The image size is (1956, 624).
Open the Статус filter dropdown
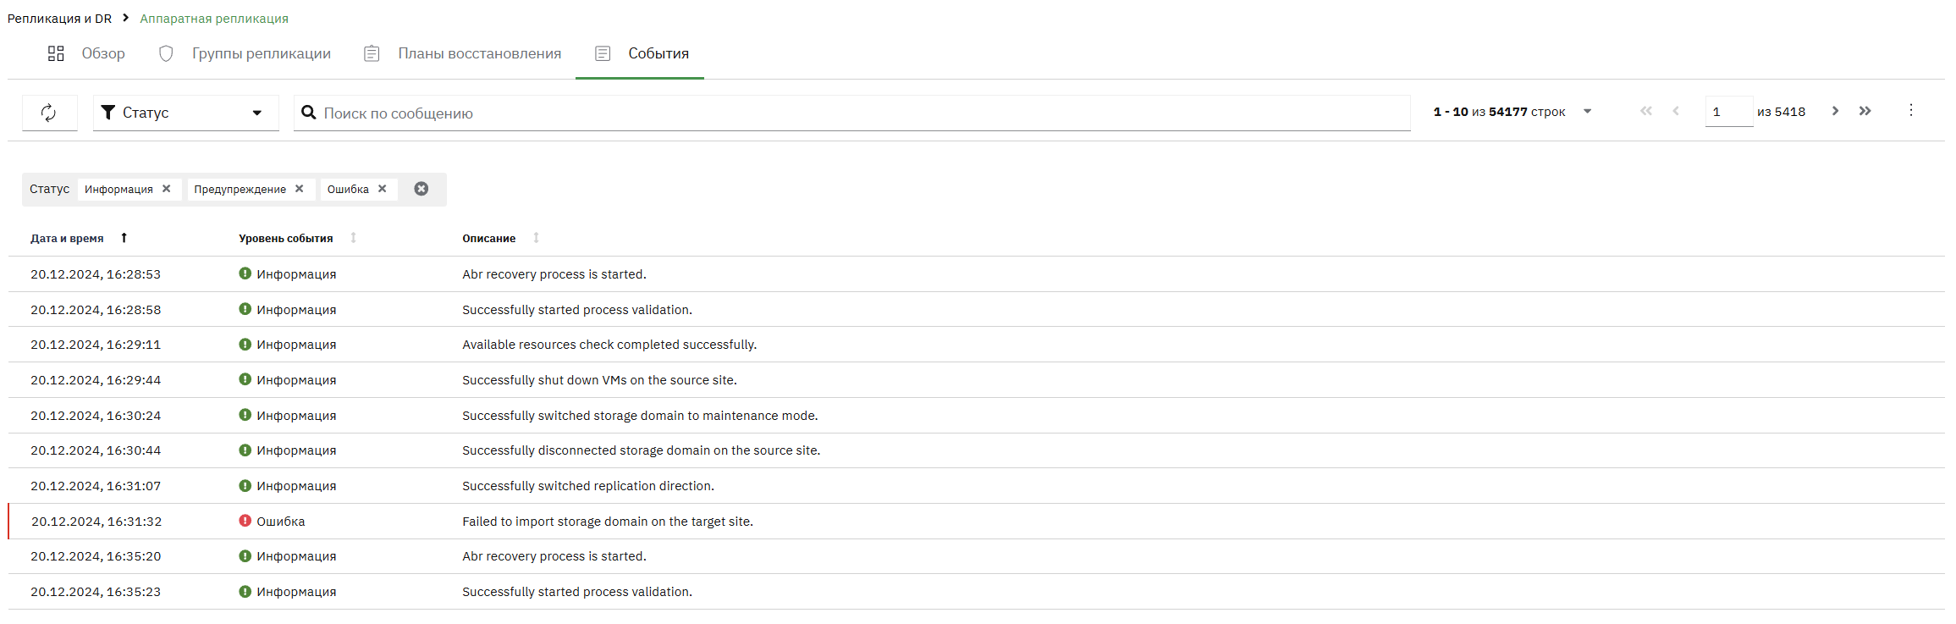point(185,113)
